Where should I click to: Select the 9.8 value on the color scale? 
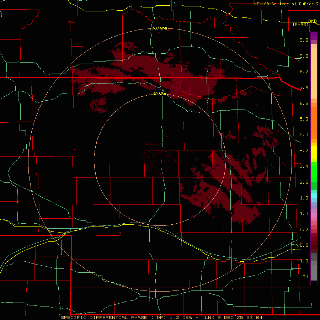304,40
